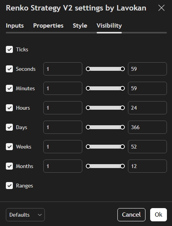Uncheck the Days checkbox
172x226 pixels.
(9, 127)
